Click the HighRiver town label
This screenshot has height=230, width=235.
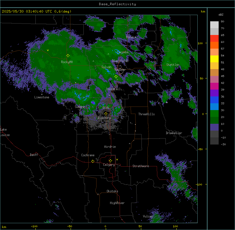117,203
